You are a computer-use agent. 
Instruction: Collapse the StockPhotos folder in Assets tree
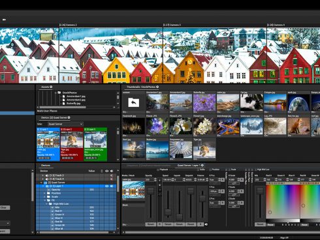[x=56, y=93]
